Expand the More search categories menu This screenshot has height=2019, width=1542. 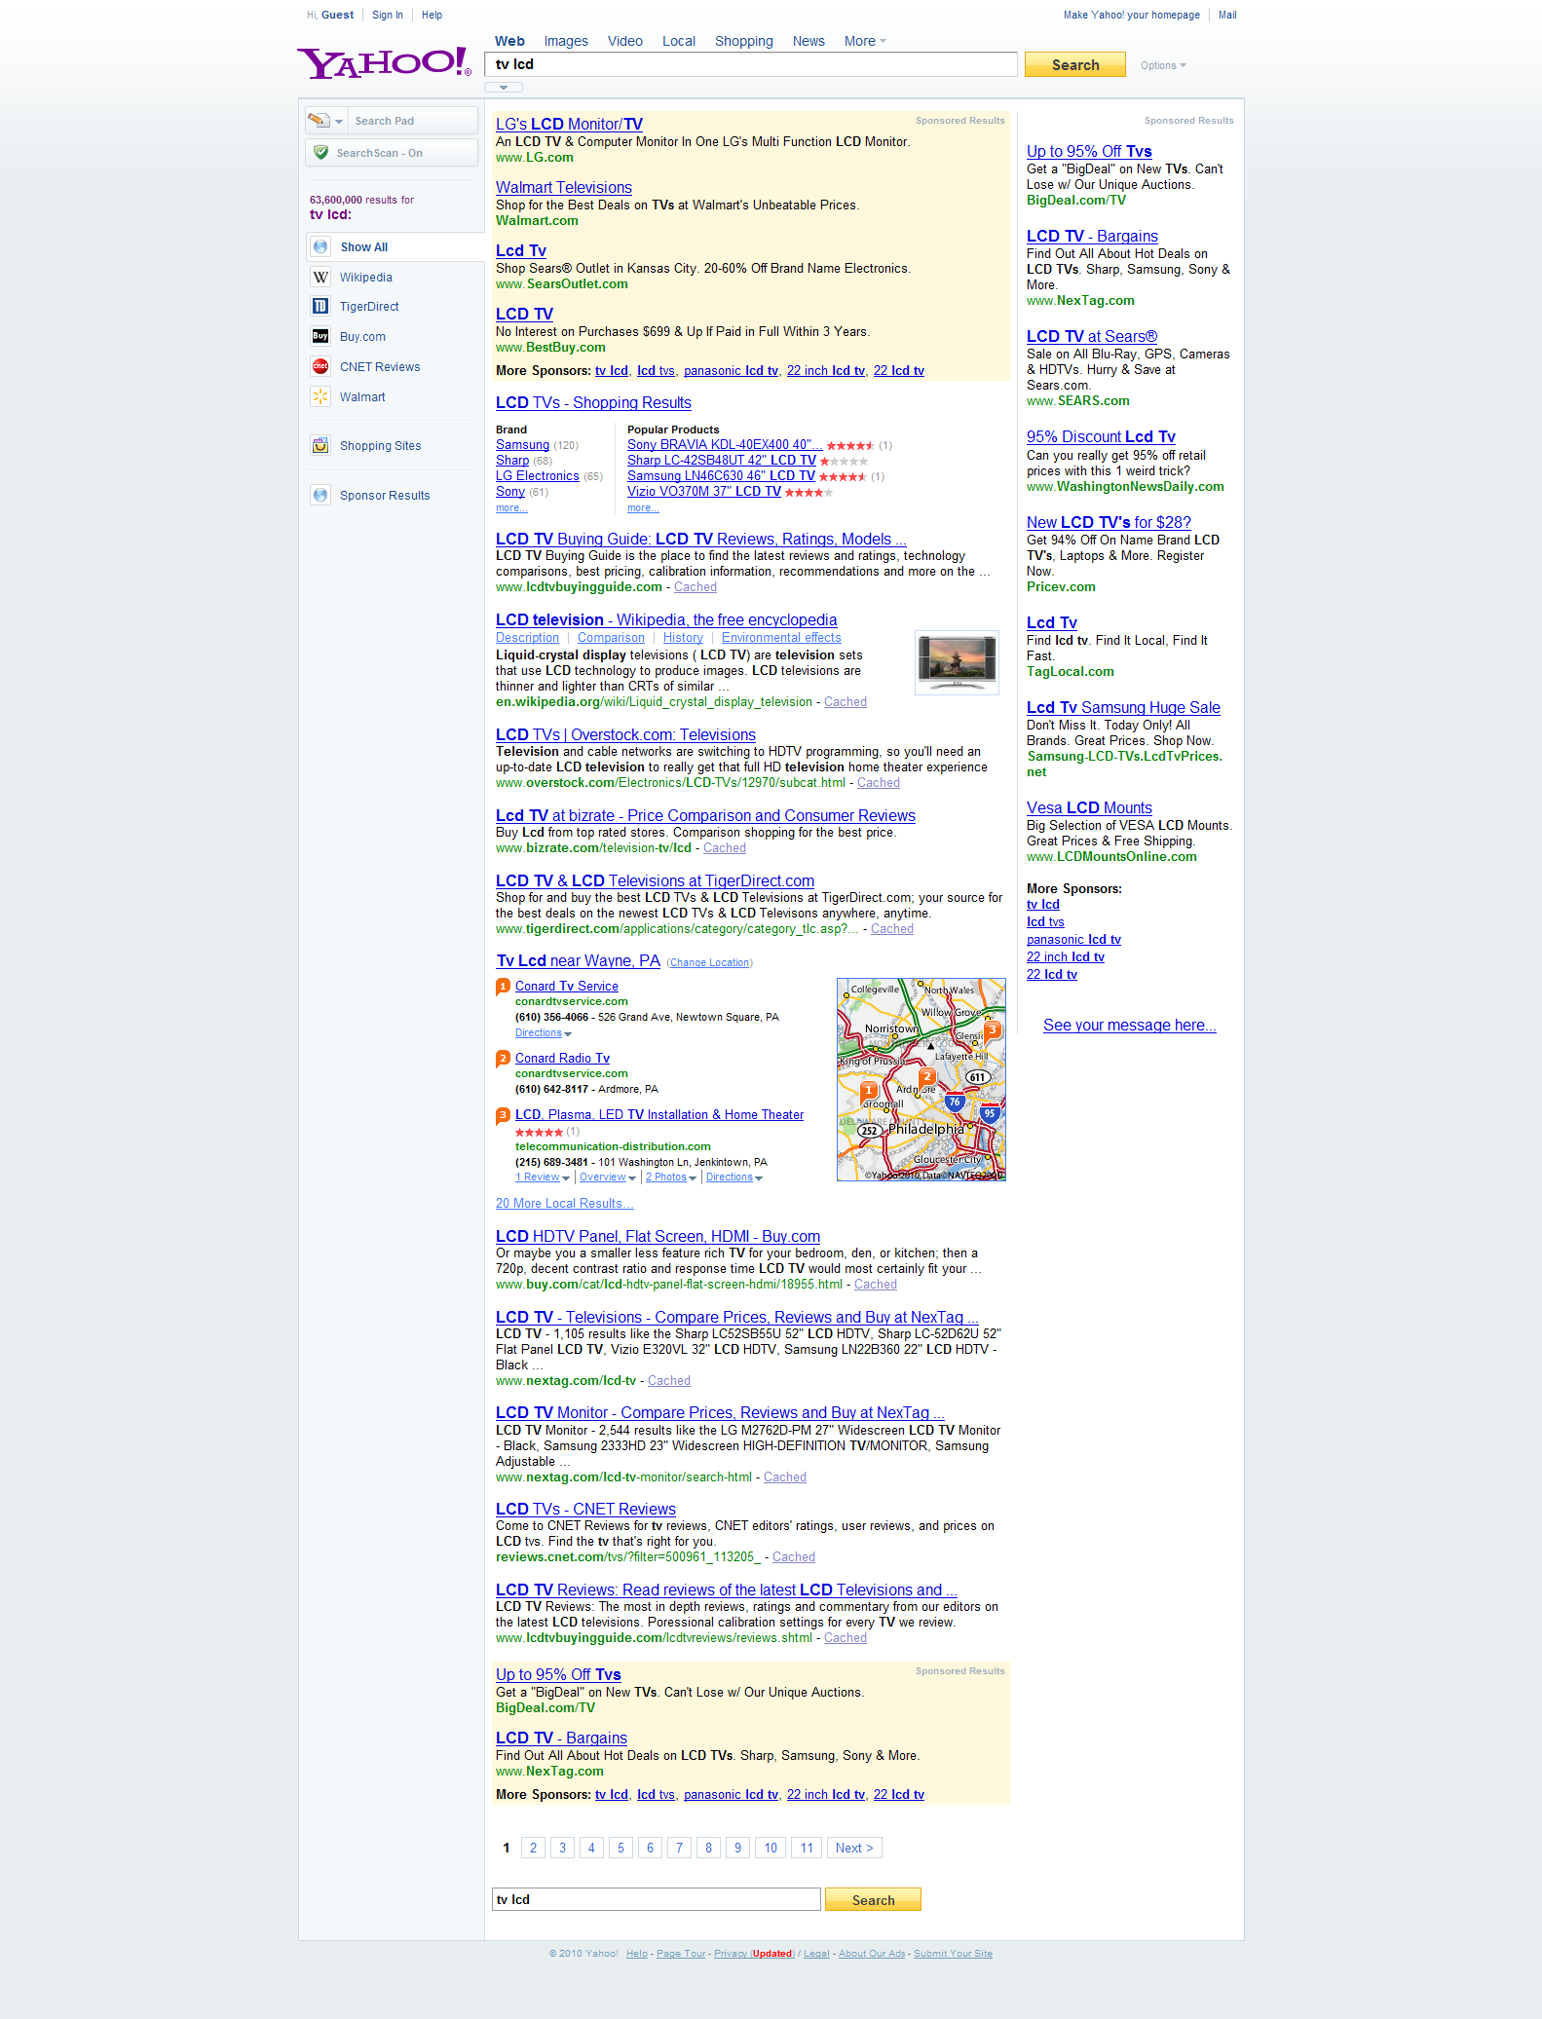pos(865,41)
